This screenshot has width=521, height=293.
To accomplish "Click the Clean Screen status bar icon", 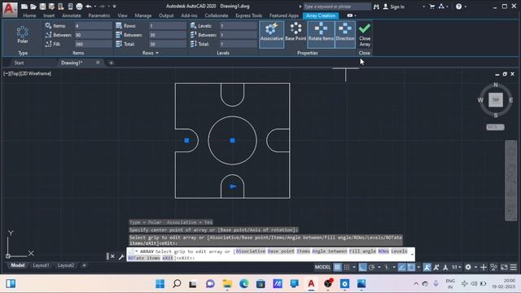I will point(504,267).
